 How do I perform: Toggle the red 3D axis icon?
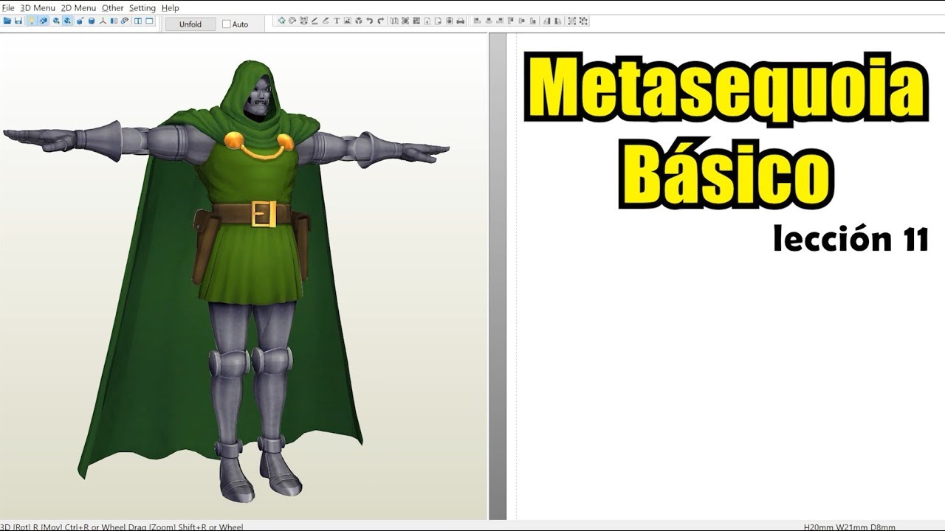103,21
